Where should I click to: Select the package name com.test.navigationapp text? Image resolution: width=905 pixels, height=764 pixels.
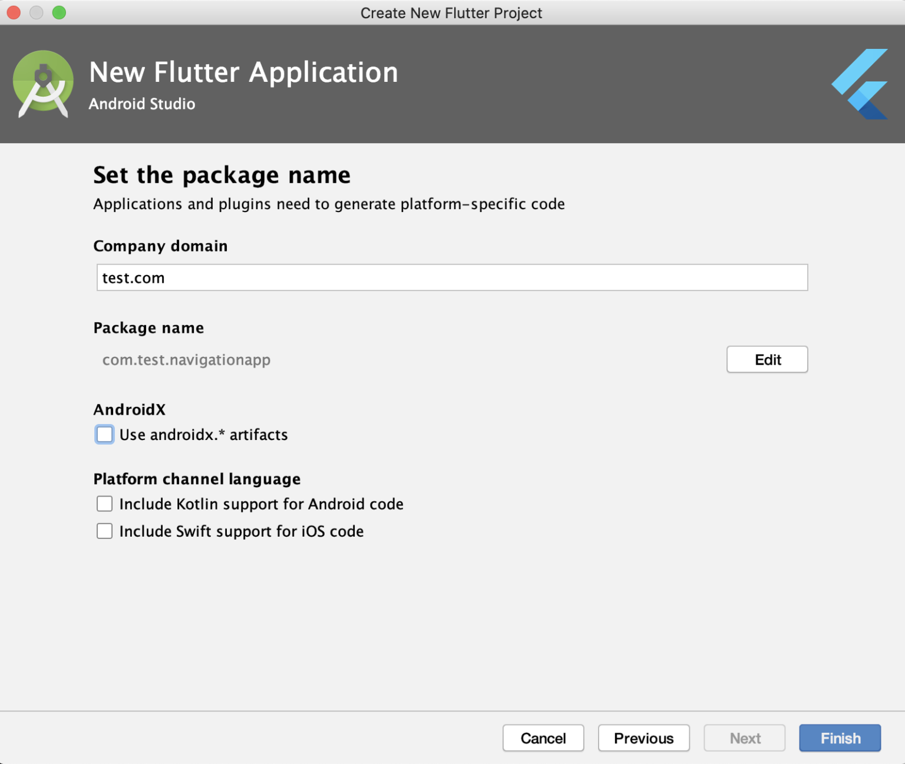point(186,360)
